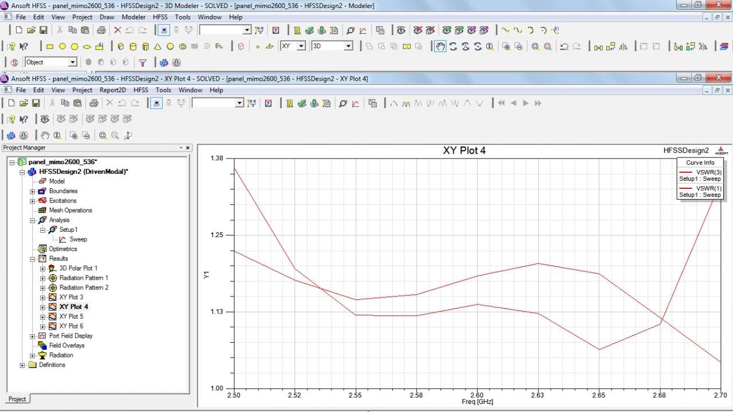Image resolution: width=733 pixels, height=412 pixels.
Task: Select Mesh Operations in project tree
Action: tap(70, 211)
